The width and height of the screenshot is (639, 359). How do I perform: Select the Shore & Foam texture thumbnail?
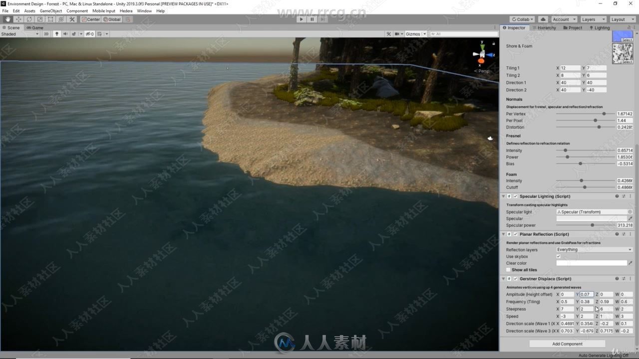[623, 54]
